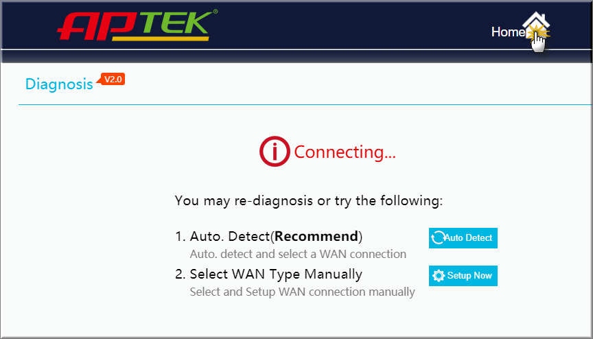Click 'Select and Setup WAN connection manually' description
Image resolution: width=593 pixels, height=339 pixels.
click(302, 292)
